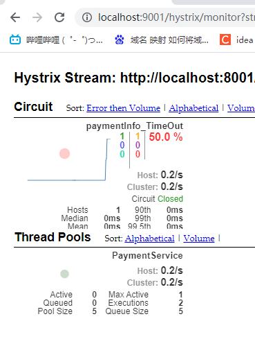The width and height of the screenshot is (255, 337).
Task: Click the Max Active label
Action: pyautogui.click(x=129, y=295)
